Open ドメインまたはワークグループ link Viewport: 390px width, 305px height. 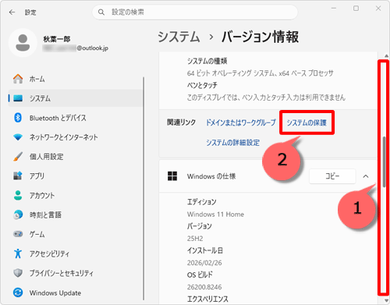tap(241, 122)
